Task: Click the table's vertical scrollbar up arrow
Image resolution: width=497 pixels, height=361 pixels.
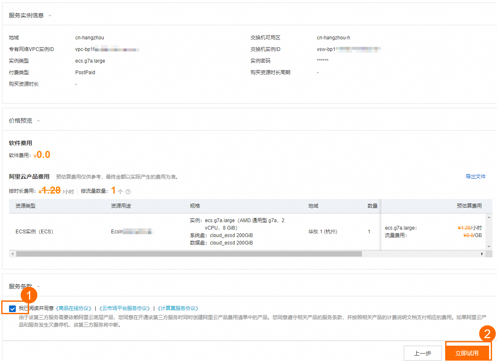Action: (489, 217)
